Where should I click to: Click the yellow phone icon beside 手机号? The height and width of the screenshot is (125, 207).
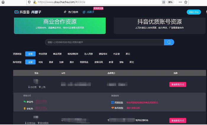pyautogui.click(x=25, y=109)
